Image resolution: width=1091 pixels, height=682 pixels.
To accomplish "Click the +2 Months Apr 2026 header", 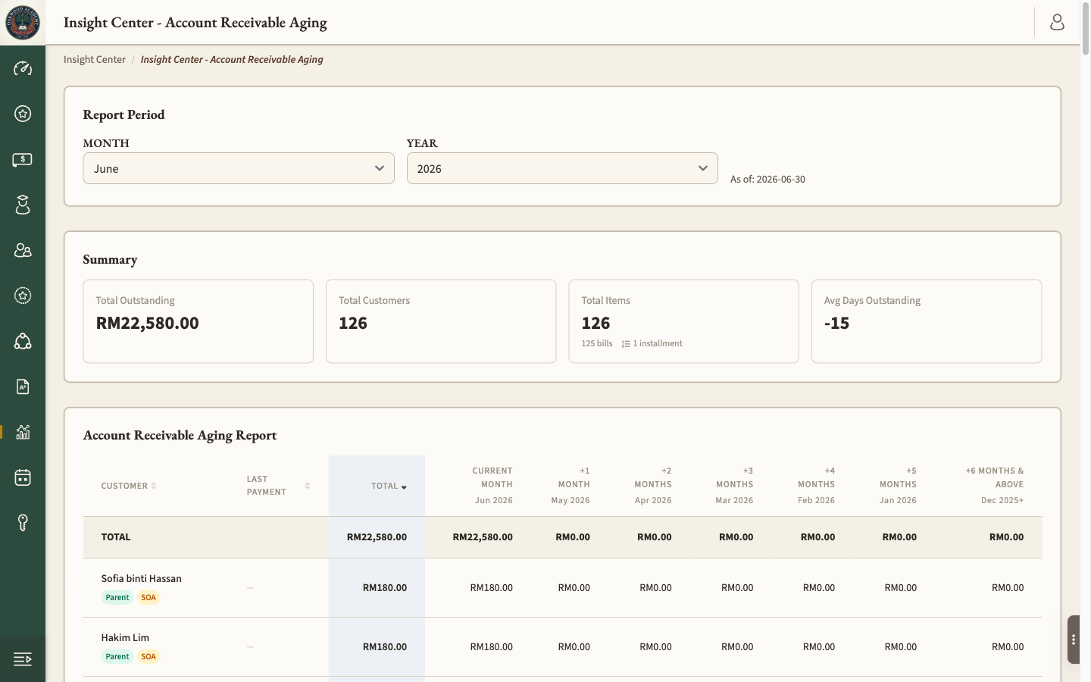I will click(653, 485).
